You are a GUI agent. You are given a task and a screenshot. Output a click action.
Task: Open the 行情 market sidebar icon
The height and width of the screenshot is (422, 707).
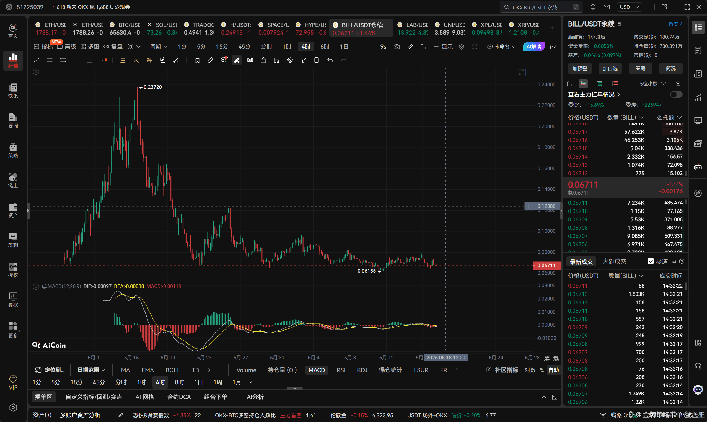pos(13,60)
